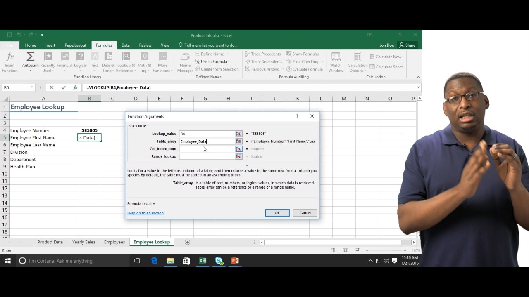Click the Windows Start button
Screen dimensions: 529x297
[7, 261]
